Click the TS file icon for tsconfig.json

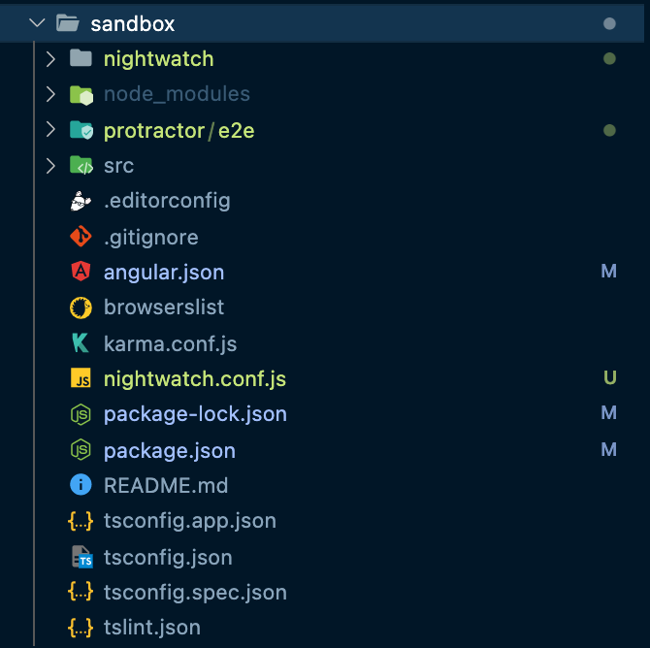(82, 557)
